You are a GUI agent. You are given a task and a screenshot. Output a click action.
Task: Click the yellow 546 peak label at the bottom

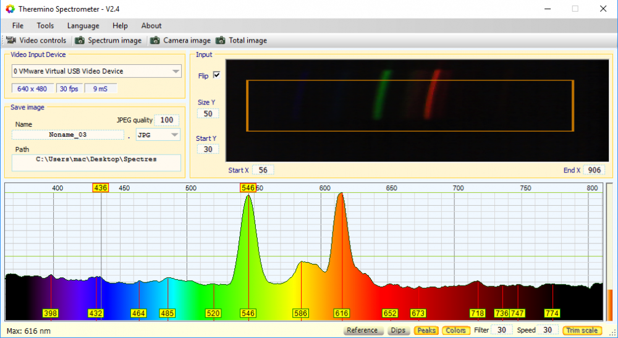(x=248, y=313)
